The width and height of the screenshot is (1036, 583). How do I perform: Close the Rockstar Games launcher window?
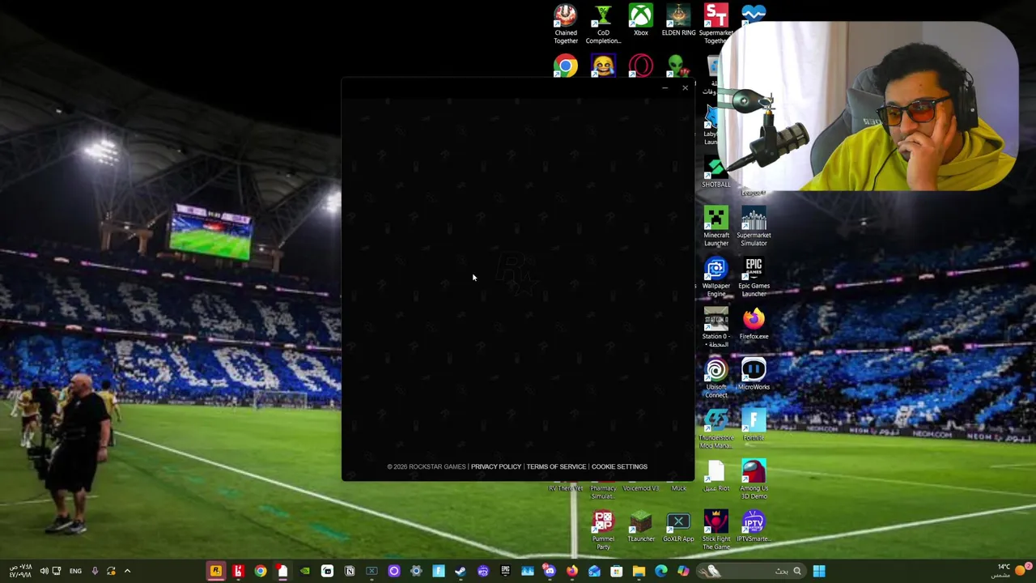[x=685, y=87]
